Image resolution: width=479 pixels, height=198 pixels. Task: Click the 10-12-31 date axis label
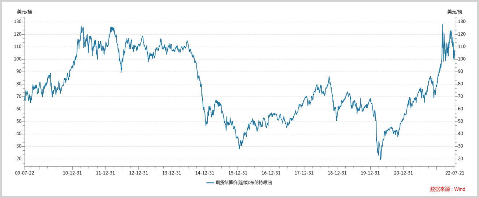click(x=73, y=173)
